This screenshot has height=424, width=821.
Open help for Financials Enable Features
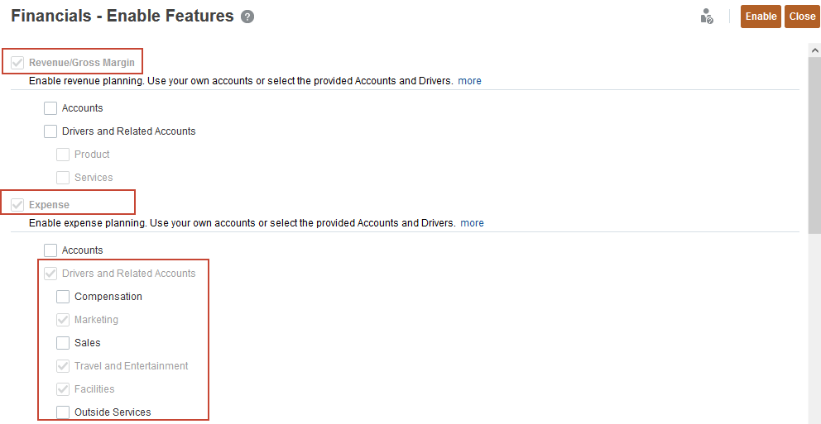[247, 17]
